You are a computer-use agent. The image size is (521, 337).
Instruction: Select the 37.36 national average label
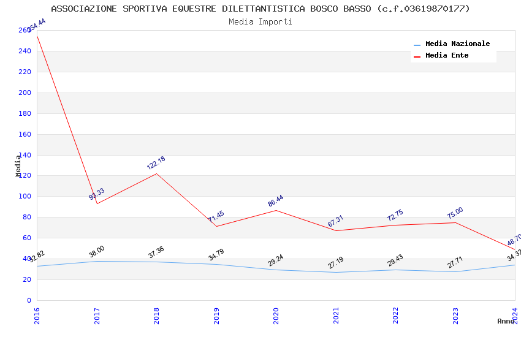coord(156,252)
